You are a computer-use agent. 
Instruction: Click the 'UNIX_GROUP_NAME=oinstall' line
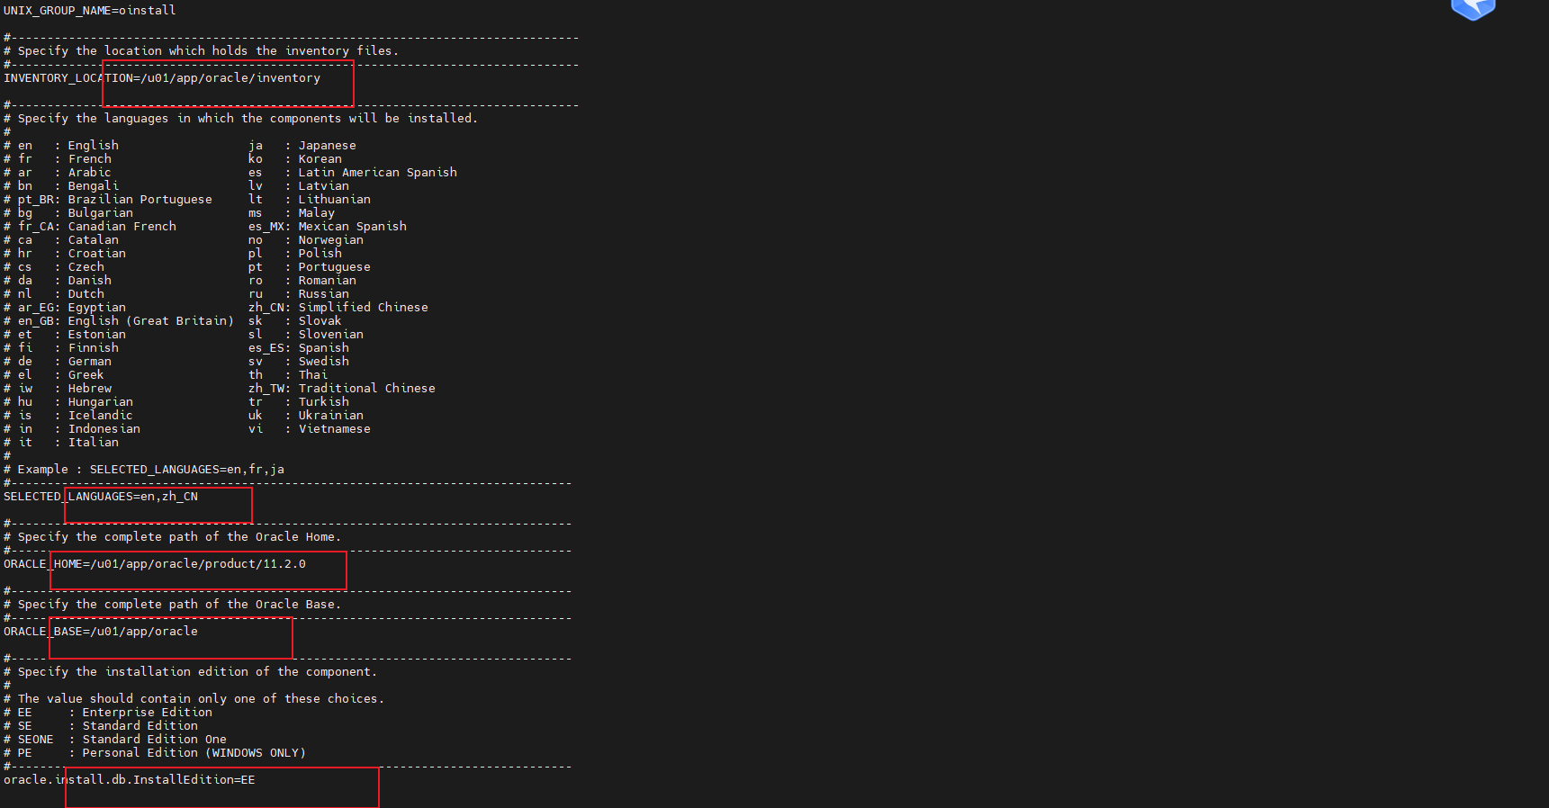point(90,11)
